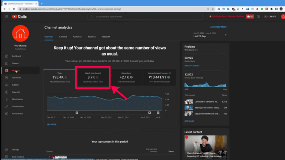This screenshot has height=160, width=285.
Task: Click the help question mark icon
Action: 258,16
